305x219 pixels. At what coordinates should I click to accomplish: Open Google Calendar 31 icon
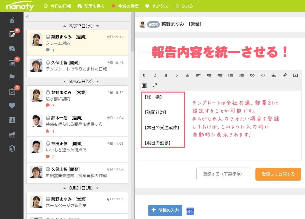[190, 211]
